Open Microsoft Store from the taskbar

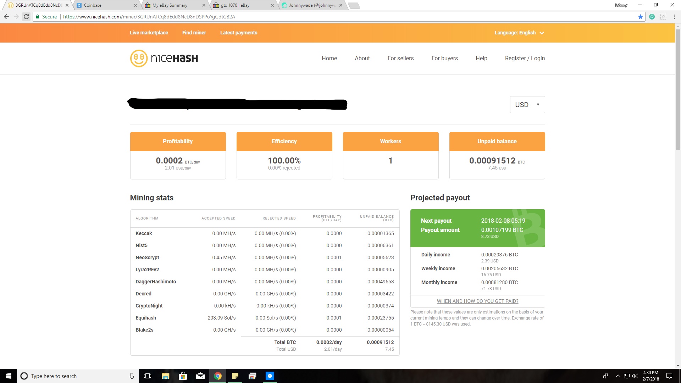[183, 376]
